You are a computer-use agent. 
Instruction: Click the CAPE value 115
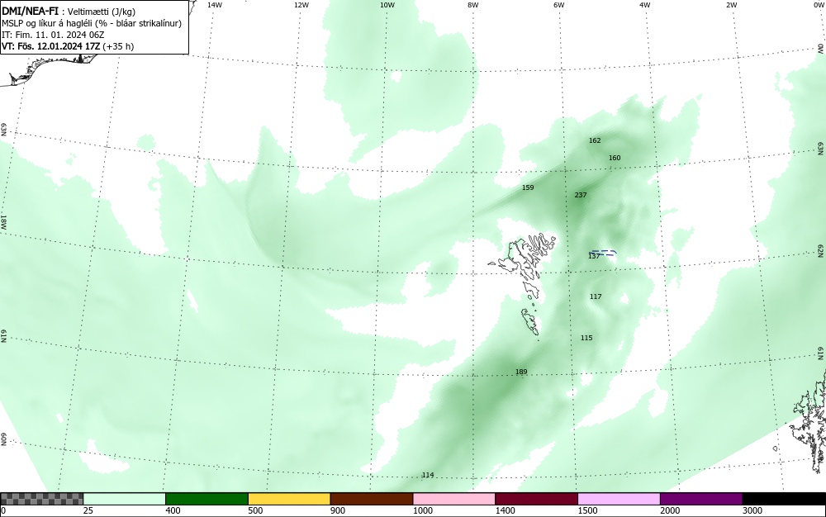(x=586, y=338)
